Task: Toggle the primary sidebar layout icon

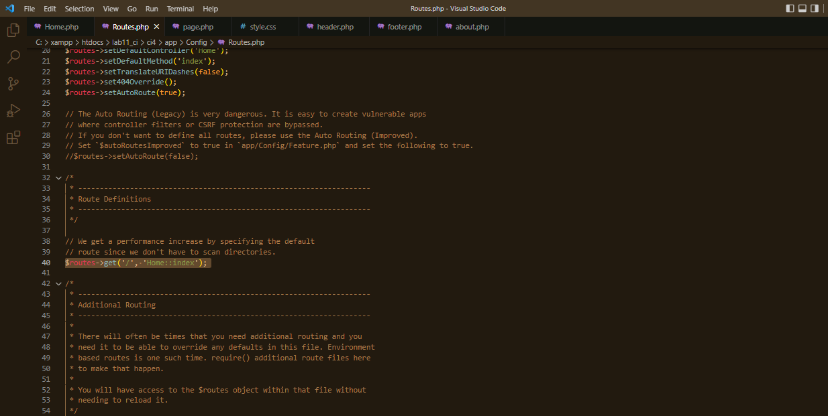Action: tap(790, 7)
